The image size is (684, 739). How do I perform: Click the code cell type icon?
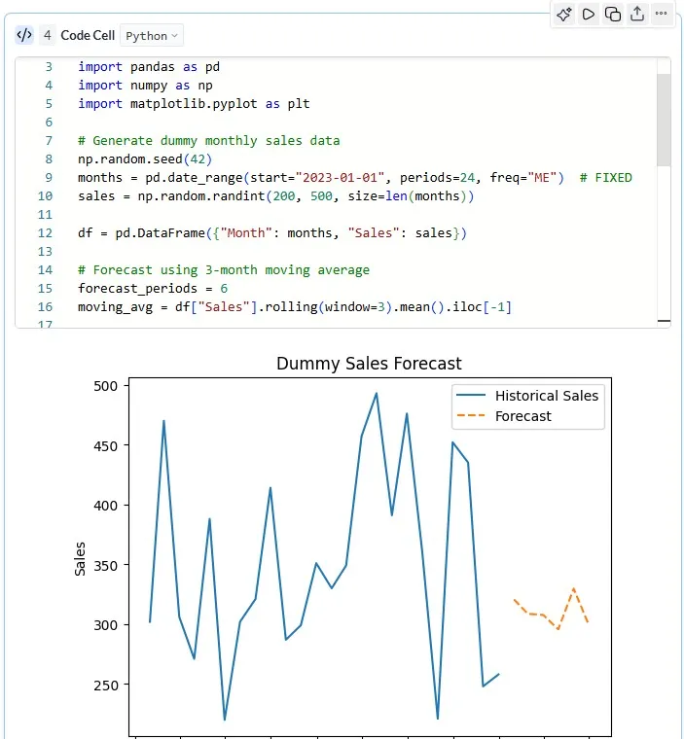[x=24, y=36]
